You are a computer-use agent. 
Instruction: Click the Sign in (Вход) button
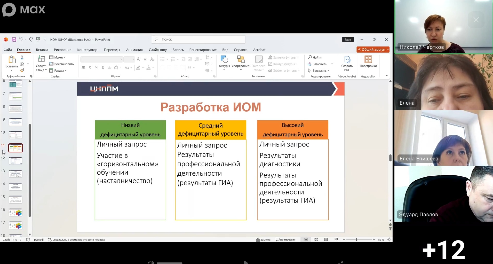pyautogui.click(x=348, y=40)
